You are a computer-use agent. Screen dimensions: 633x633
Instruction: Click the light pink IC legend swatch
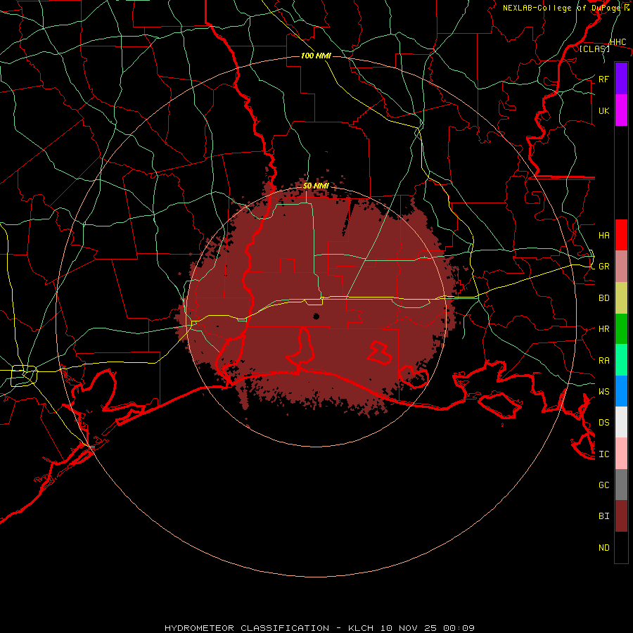pos(621,454)
